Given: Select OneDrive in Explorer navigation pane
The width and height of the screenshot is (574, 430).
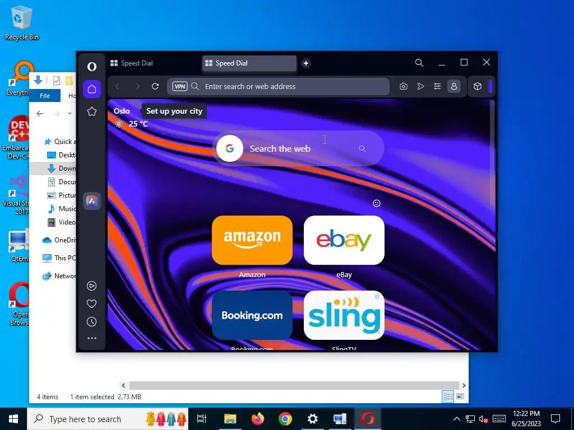Looking at the screenshot, I should (x=59, y=240).
